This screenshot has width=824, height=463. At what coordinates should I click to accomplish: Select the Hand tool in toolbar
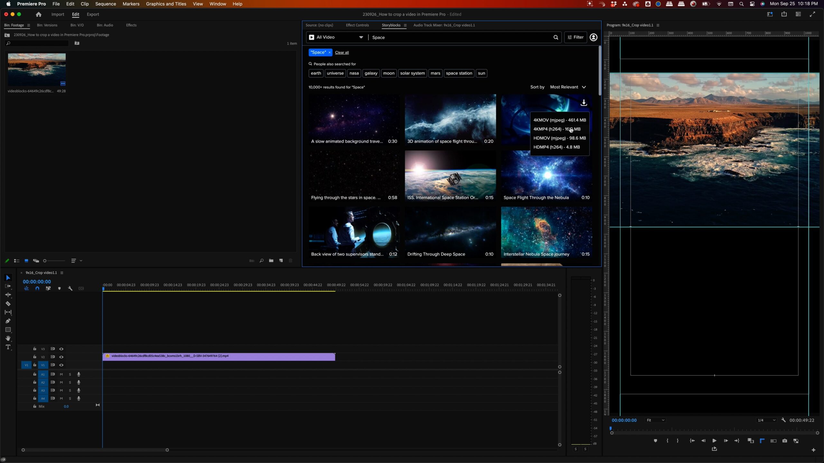coord(8,338)
